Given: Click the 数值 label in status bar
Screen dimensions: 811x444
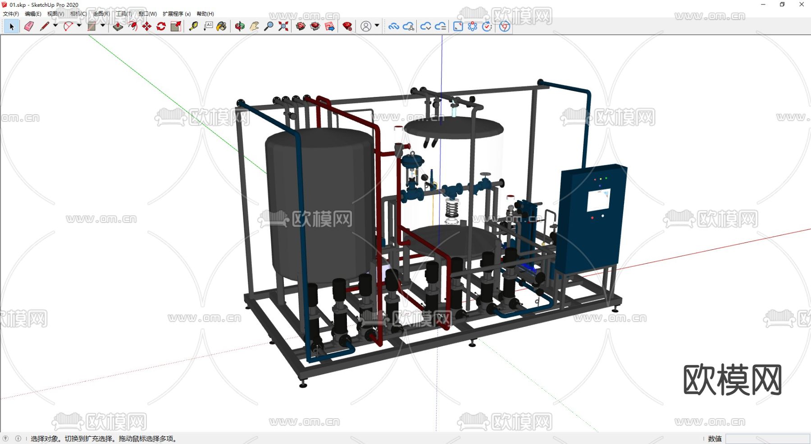Looking at the screenshot, I should pos(715,439).
